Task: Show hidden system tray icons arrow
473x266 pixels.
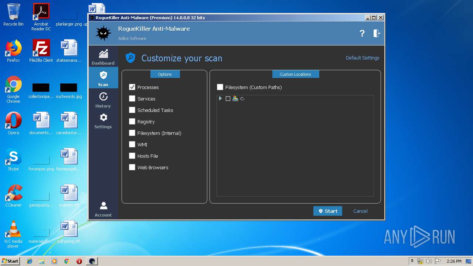Action: click(412, 261)
